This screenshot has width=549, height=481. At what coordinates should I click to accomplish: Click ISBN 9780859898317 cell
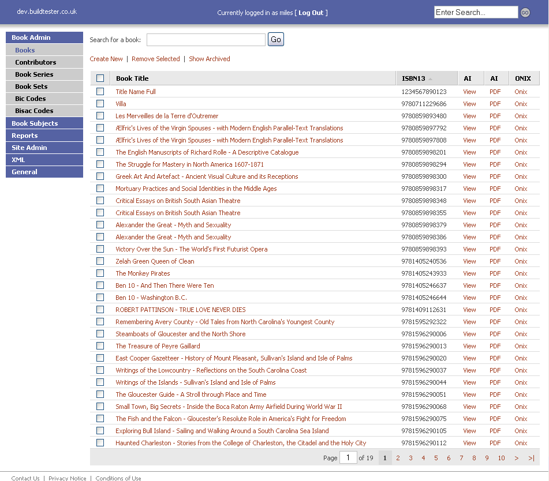pos(424,189)
